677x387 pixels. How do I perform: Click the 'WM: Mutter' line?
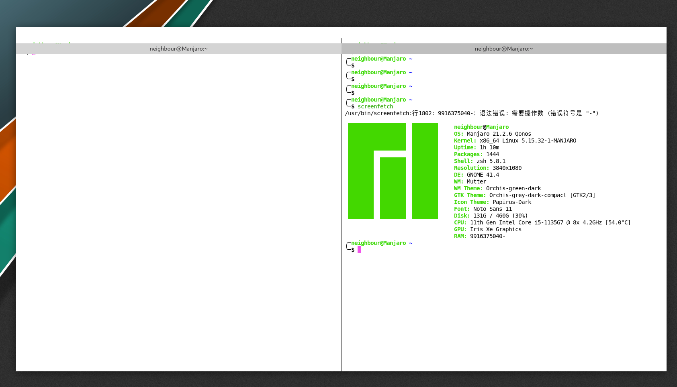point(470,181)
